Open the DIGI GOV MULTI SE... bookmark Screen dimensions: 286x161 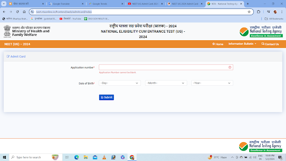[97, 19]
